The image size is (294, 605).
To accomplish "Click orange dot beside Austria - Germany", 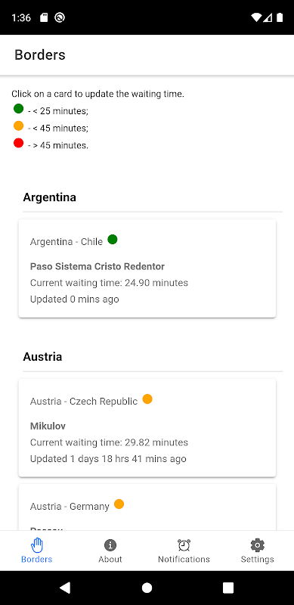I will click(119, 504).
